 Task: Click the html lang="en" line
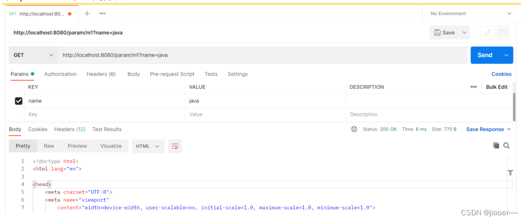pyautogui.click(x=57, y=169)
